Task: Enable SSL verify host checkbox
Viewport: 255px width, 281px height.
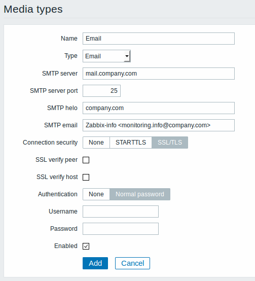Action: 86,177
